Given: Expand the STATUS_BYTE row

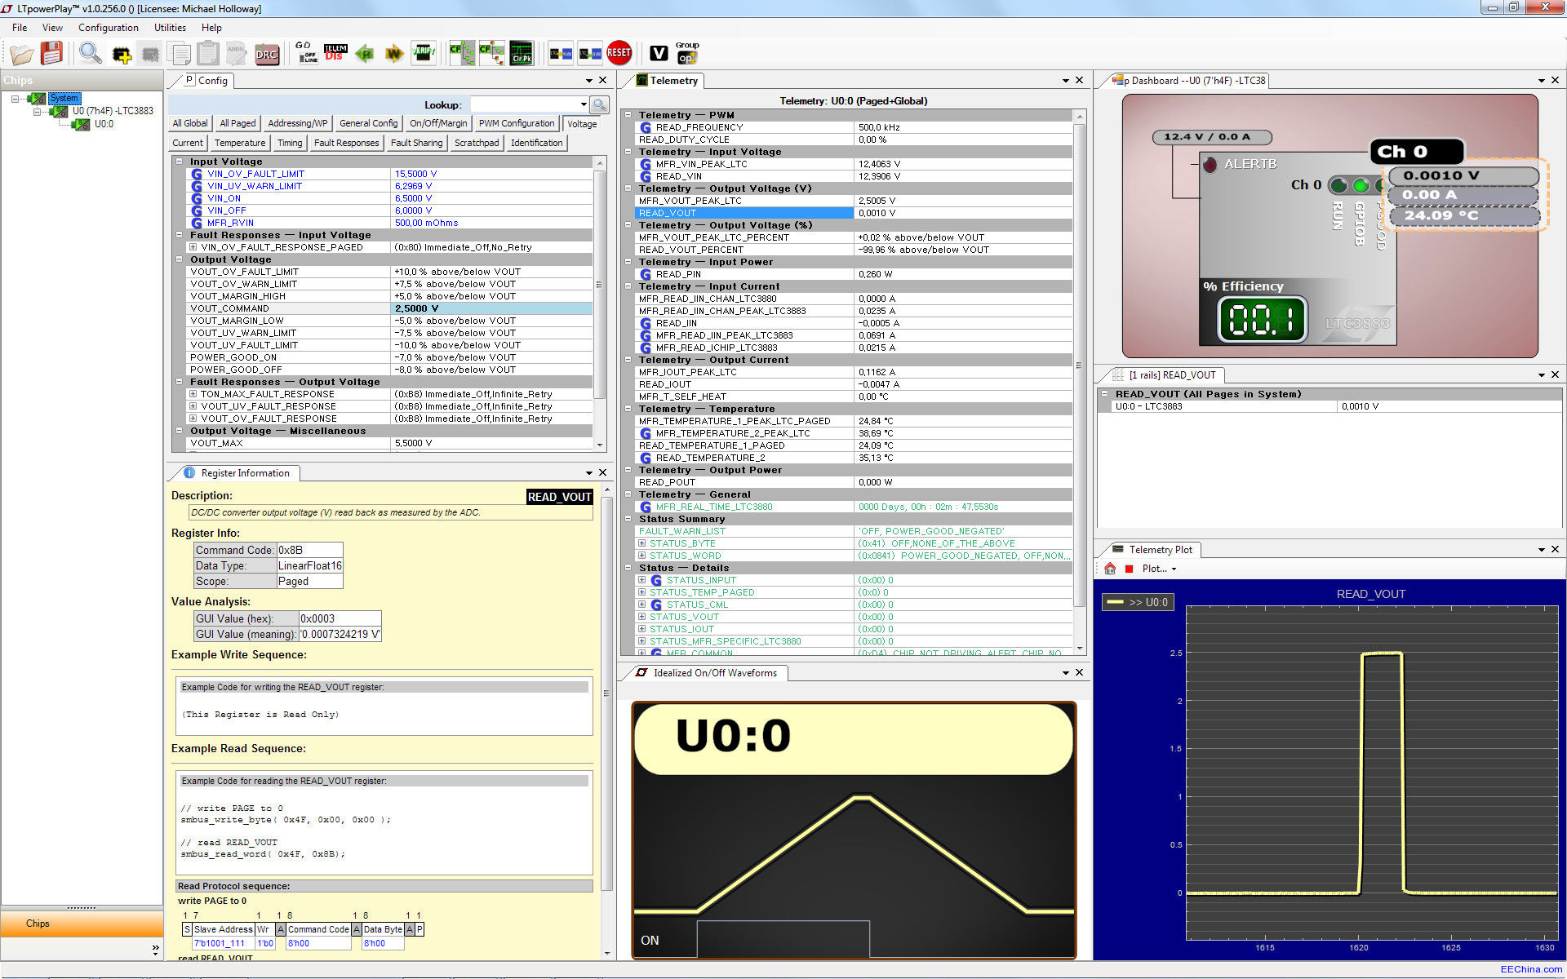Looking at the screenshot, I should (642, 543).
